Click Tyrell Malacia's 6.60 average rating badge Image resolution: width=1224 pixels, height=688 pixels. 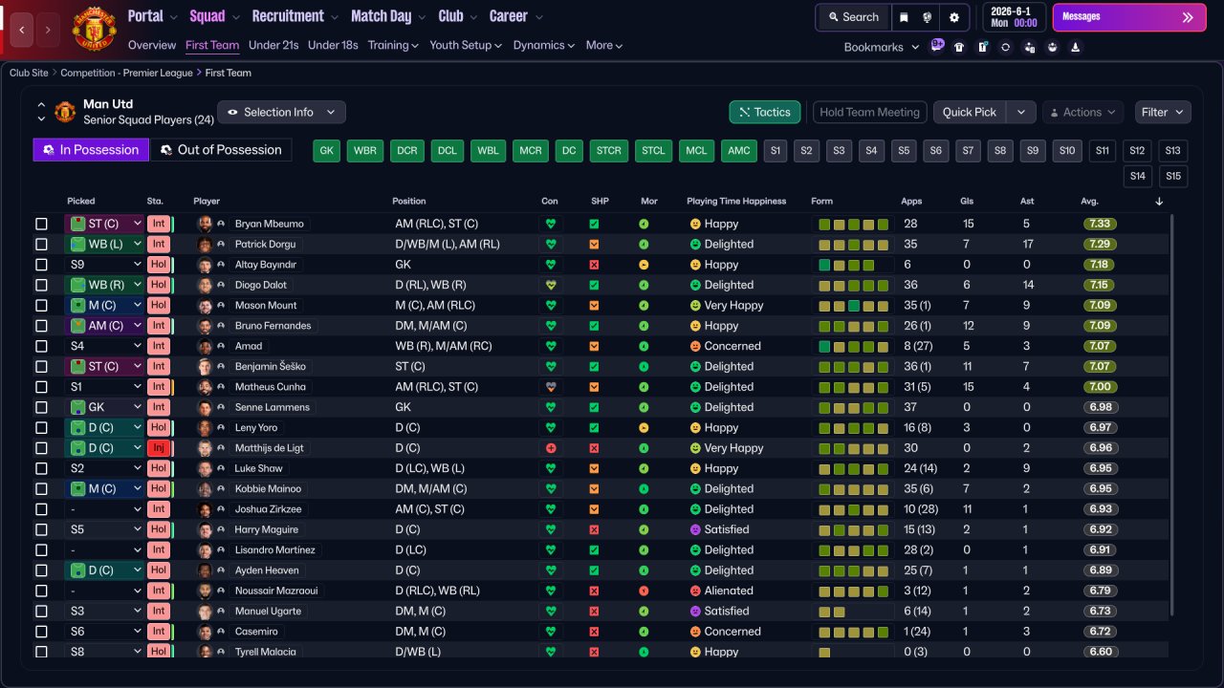[x=1100, y=652]
